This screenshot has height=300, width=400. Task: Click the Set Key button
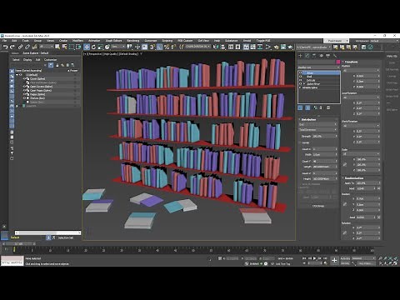[345, 263]
